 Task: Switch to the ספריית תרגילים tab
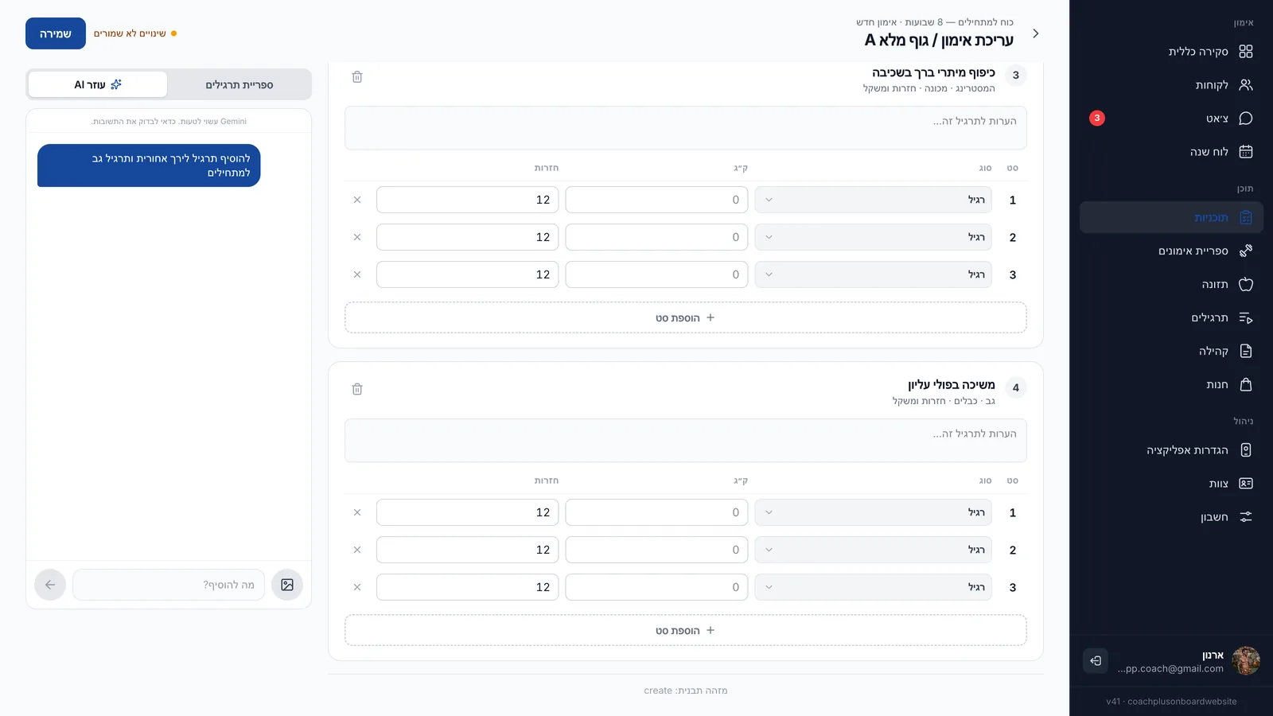click(x=239, y=84)
